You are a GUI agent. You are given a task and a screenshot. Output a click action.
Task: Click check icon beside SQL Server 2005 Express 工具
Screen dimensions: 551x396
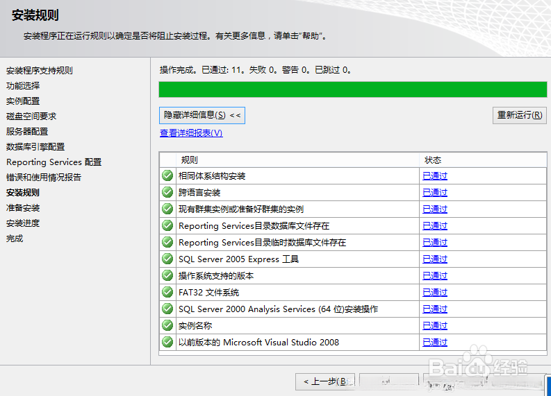point(167,259)
